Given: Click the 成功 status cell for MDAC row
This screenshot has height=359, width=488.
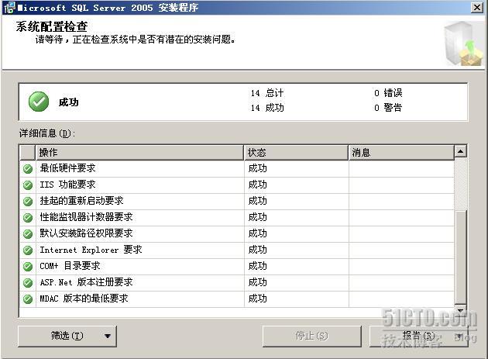Looking at the screenshot, I should click(296, 299).
